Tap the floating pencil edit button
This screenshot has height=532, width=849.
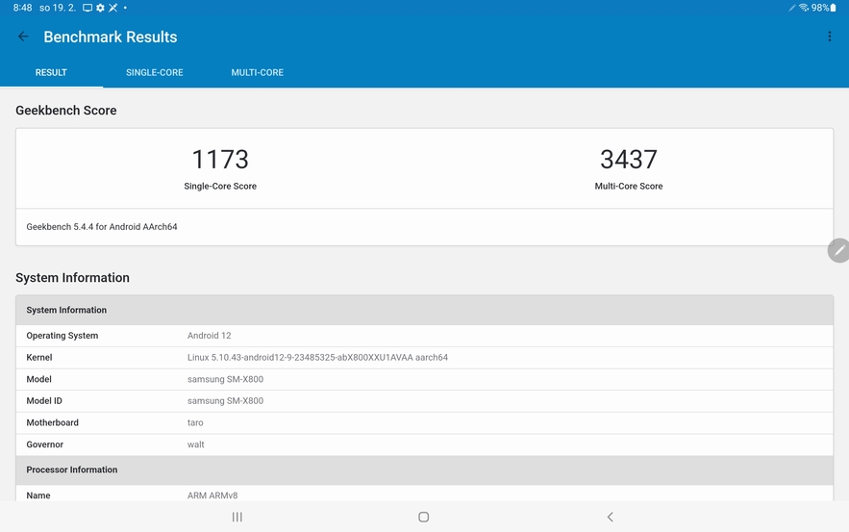click(838, 250)
